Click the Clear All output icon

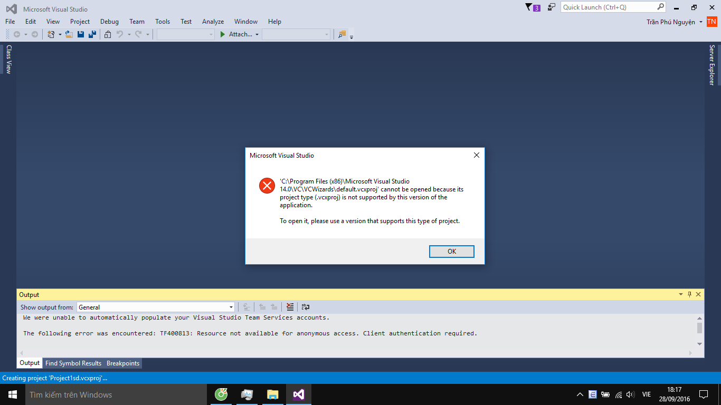click(x=290, y=307)
